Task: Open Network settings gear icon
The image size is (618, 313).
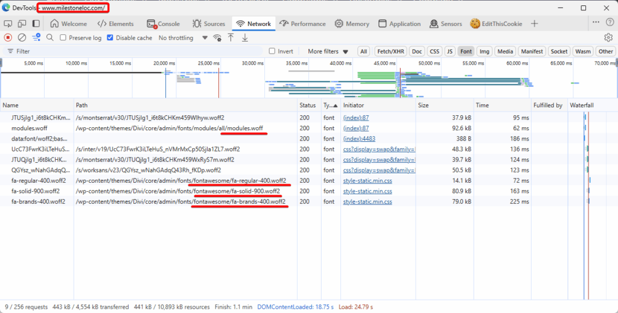Action: click(608, 38)
